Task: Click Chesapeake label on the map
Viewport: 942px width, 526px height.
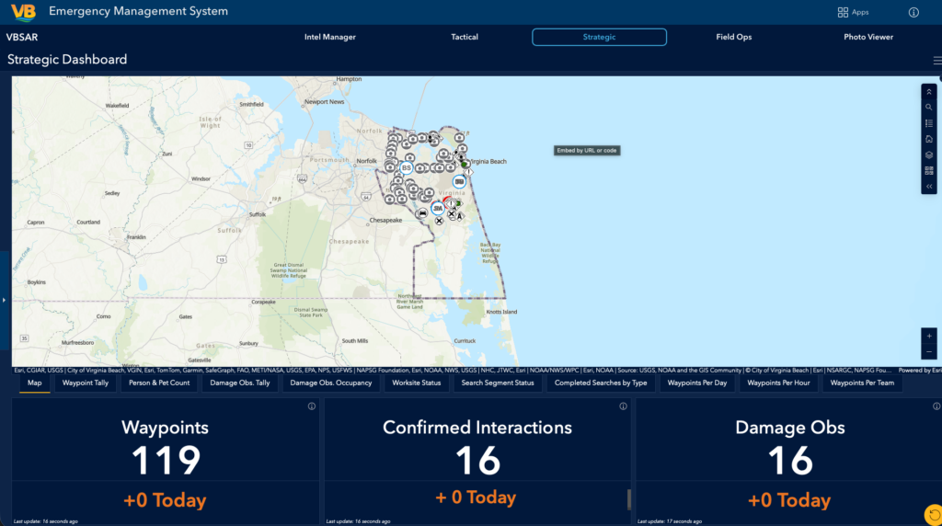Action: click(x=385, y=221)
